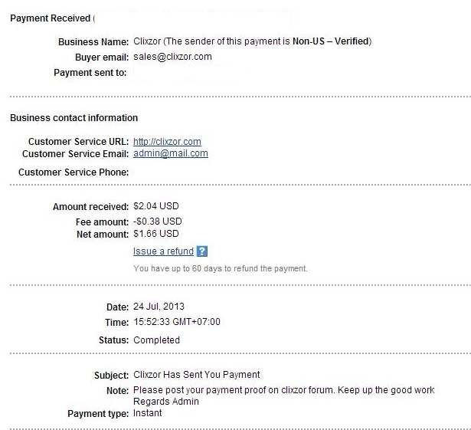Screen dimensions: 471x430
Task: Click the date 24 Jul, 2013
Action: [159, 307]
